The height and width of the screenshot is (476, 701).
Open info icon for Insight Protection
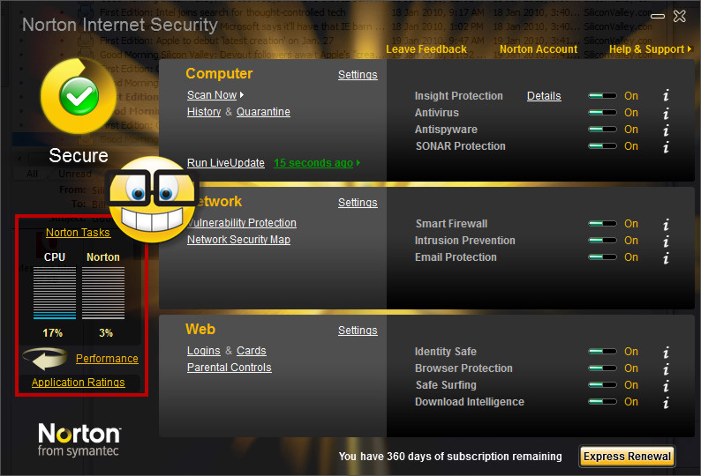click(x=666, y=95)
